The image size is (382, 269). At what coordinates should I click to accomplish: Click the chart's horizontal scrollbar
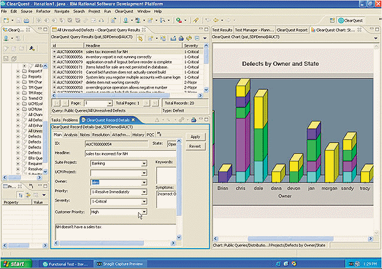(292, 239)
